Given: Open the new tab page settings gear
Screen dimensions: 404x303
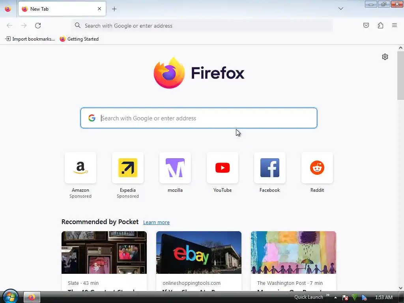Looking at the screenshot, I should (385, 57).
